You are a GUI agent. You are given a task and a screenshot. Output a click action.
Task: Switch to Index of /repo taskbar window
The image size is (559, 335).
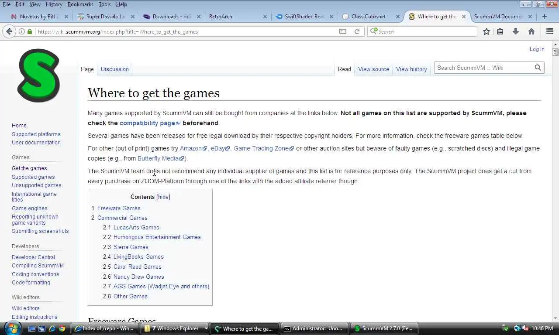[106, 328]
